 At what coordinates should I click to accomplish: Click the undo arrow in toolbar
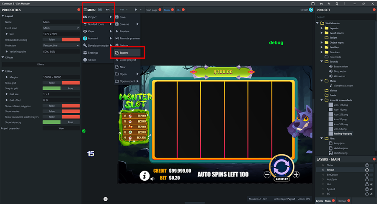108,10
